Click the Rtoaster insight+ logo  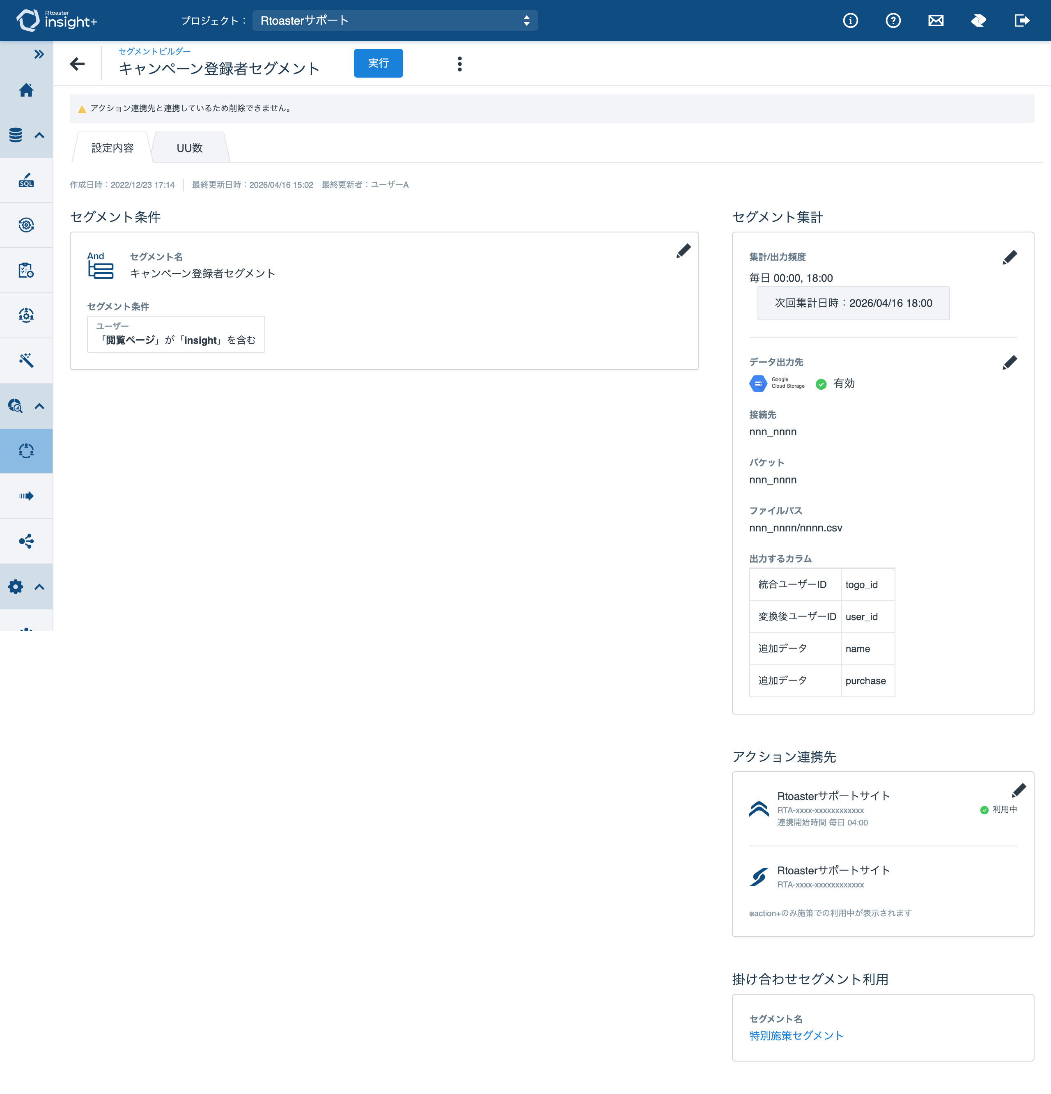56,20
